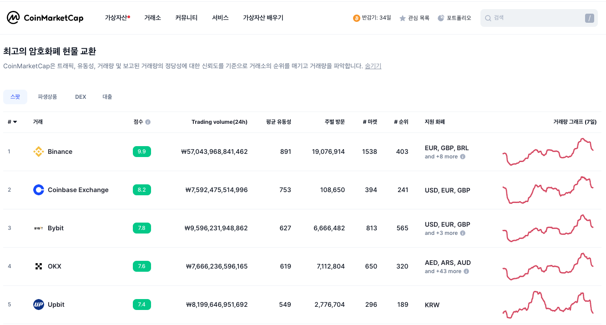Click Binance score badge 9.9
The image size is (606, 325).
coord(142,152)
